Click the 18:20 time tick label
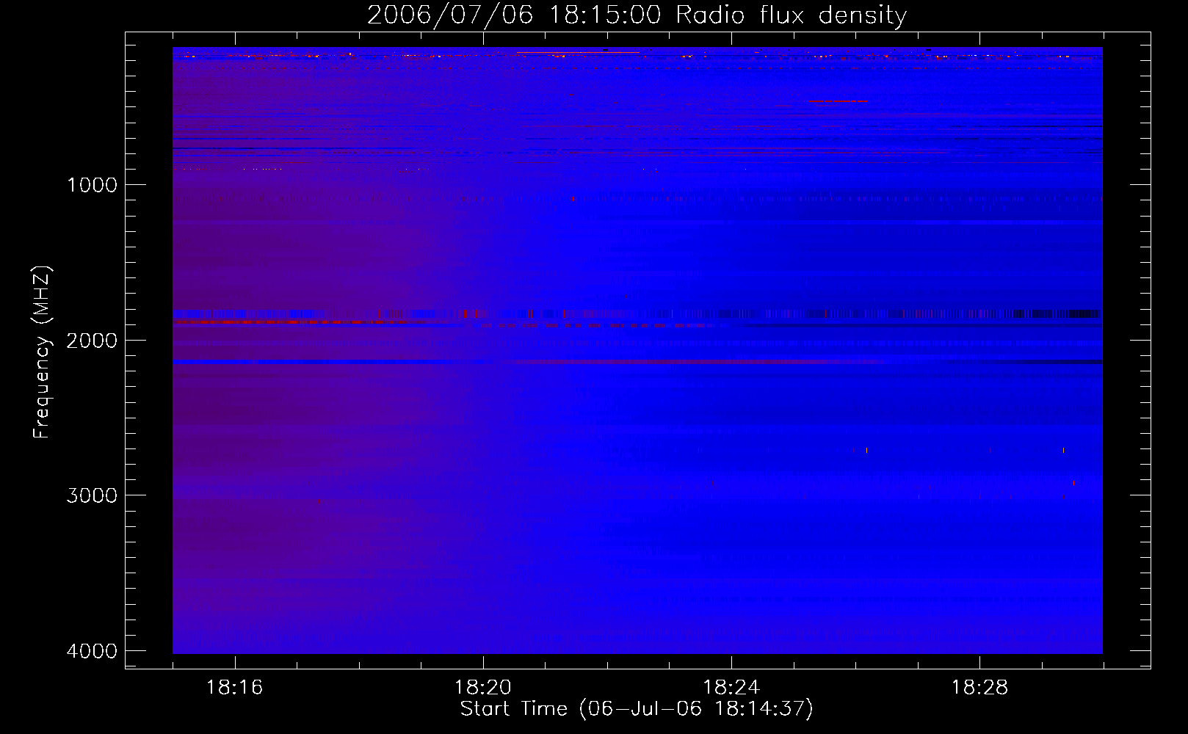1188x734 pixels. pos(482,688)
